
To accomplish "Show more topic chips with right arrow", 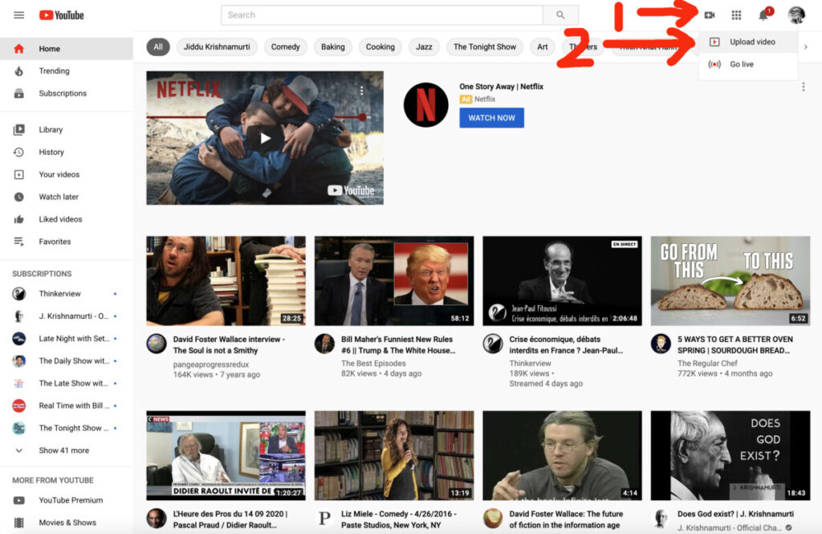I will click(x=806, y=47).
